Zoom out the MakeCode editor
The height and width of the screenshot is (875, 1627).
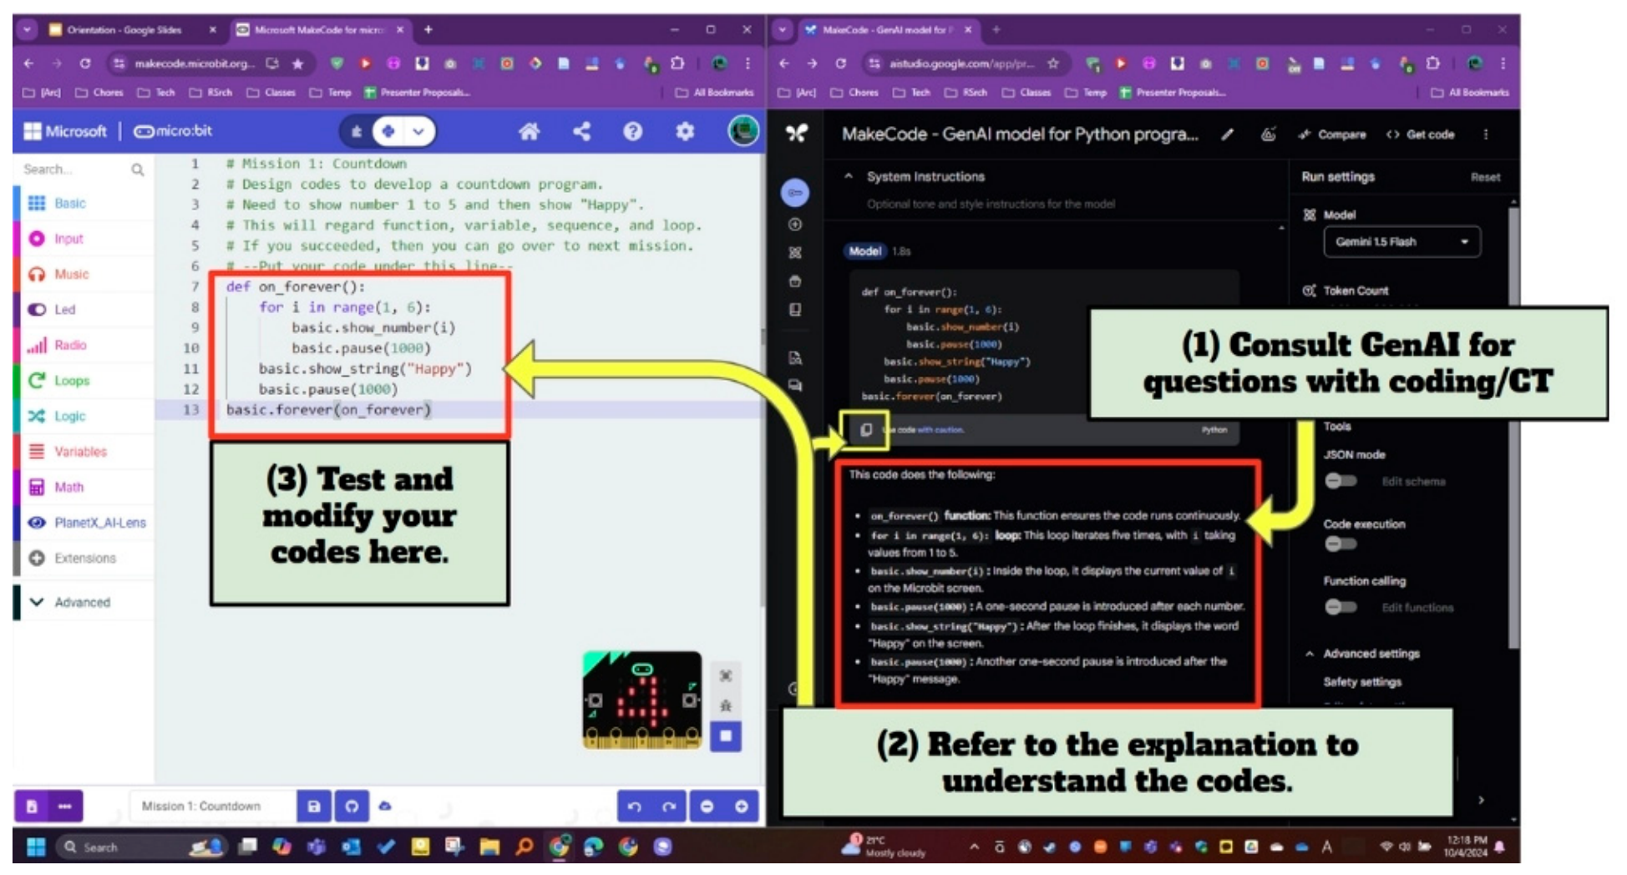707,807
